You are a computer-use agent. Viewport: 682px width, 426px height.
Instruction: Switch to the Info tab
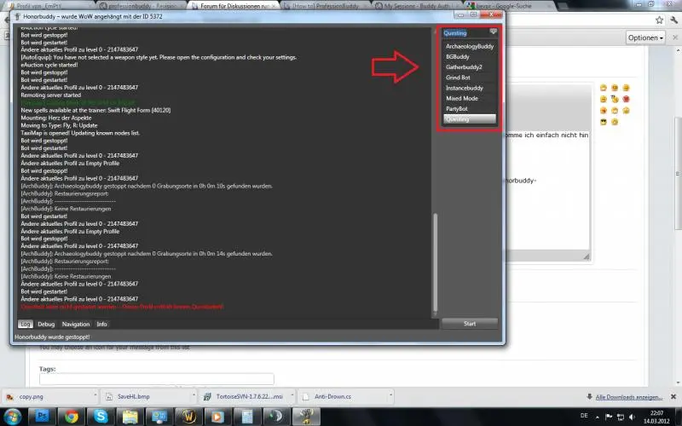coord(102,324)
